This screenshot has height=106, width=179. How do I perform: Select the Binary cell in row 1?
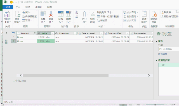tap(27, 37)
